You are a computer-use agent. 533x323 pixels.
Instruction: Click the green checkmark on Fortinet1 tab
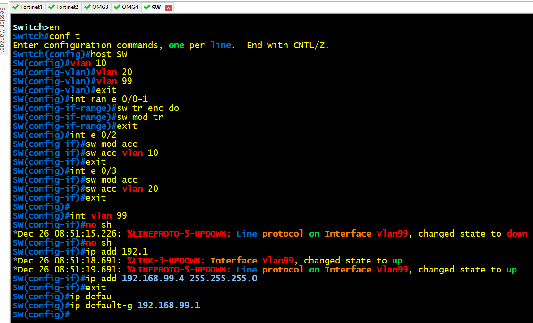point(15,7)
